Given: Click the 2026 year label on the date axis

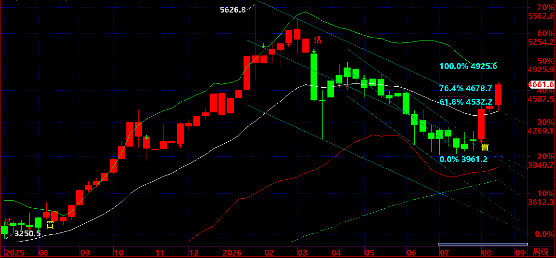Looking at the screenshot, I should 231,253.
